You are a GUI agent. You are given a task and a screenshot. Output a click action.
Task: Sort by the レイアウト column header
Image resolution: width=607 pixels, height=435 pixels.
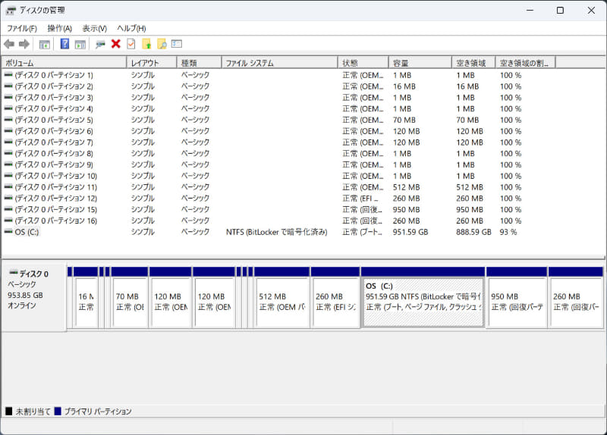point(152,63)
